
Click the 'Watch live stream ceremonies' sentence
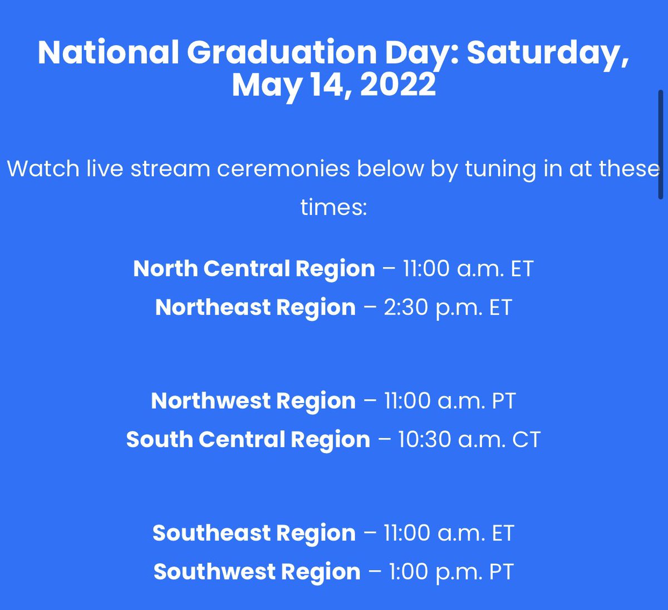point(333,188)
